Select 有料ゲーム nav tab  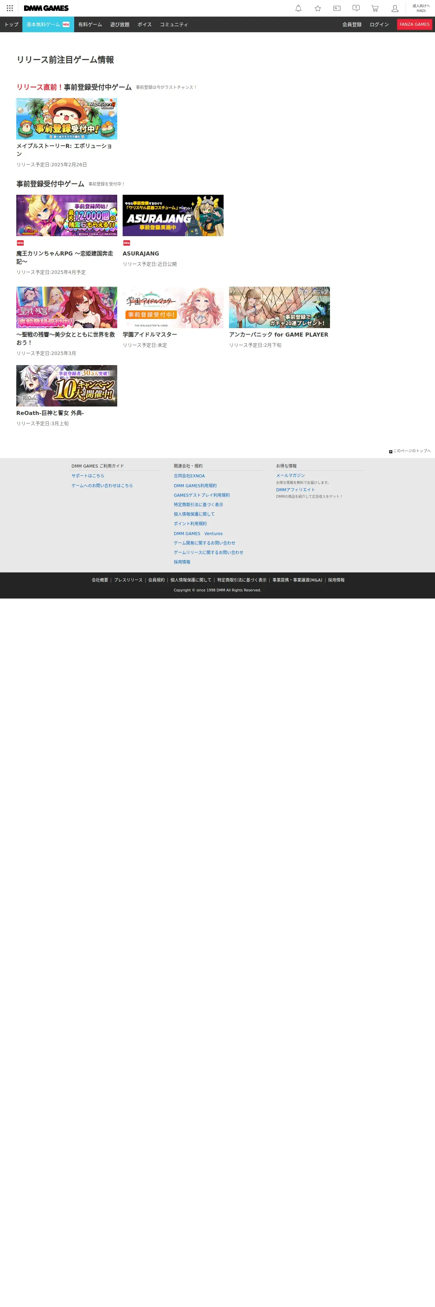coord(90,24)
